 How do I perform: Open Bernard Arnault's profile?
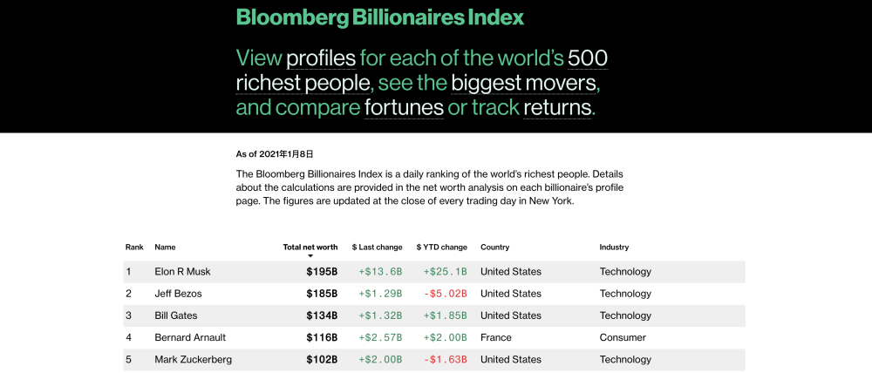[188, 337]
